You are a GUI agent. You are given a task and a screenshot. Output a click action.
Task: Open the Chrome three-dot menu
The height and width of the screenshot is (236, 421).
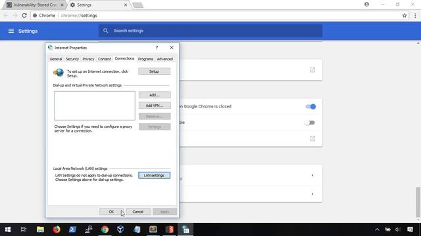tap(415, 16)
